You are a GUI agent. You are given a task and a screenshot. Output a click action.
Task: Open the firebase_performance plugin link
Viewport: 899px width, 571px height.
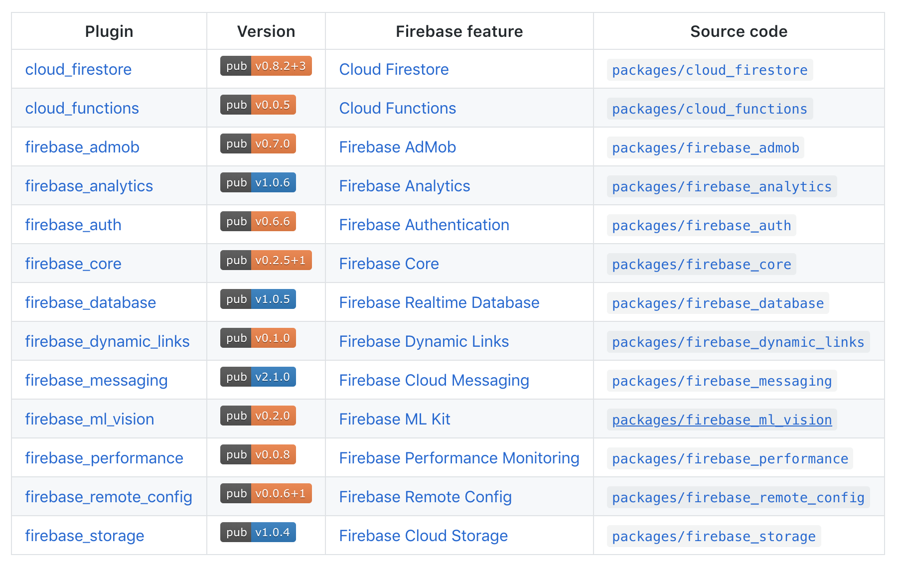pos(104,458)
